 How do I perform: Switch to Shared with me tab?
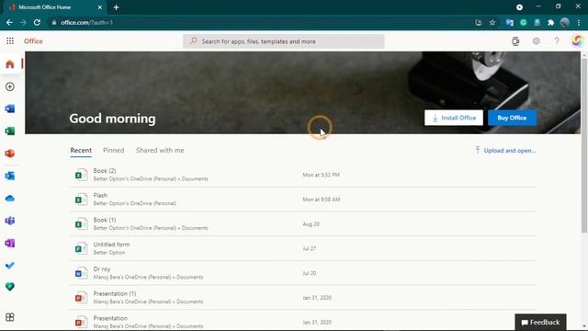pos(160,151)
